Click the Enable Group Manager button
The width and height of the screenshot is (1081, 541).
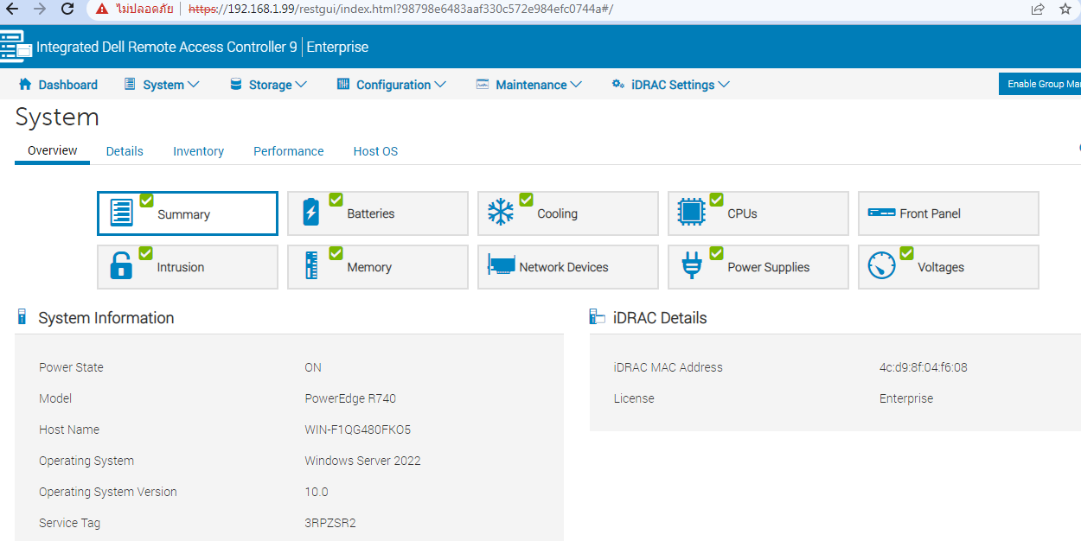pos(1041,84)
